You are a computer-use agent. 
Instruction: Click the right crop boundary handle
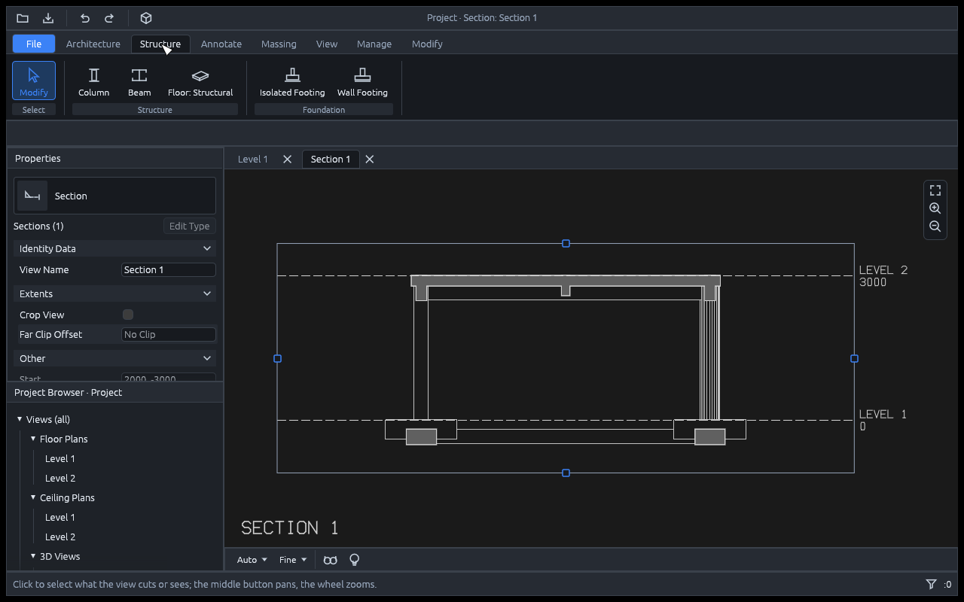pyautogui.click(x=854, y=359)
